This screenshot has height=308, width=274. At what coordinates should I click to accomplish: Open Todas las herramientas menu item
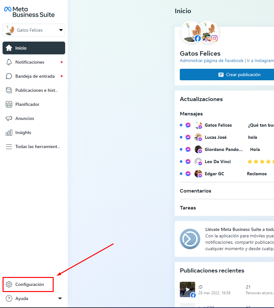point(34,146)
